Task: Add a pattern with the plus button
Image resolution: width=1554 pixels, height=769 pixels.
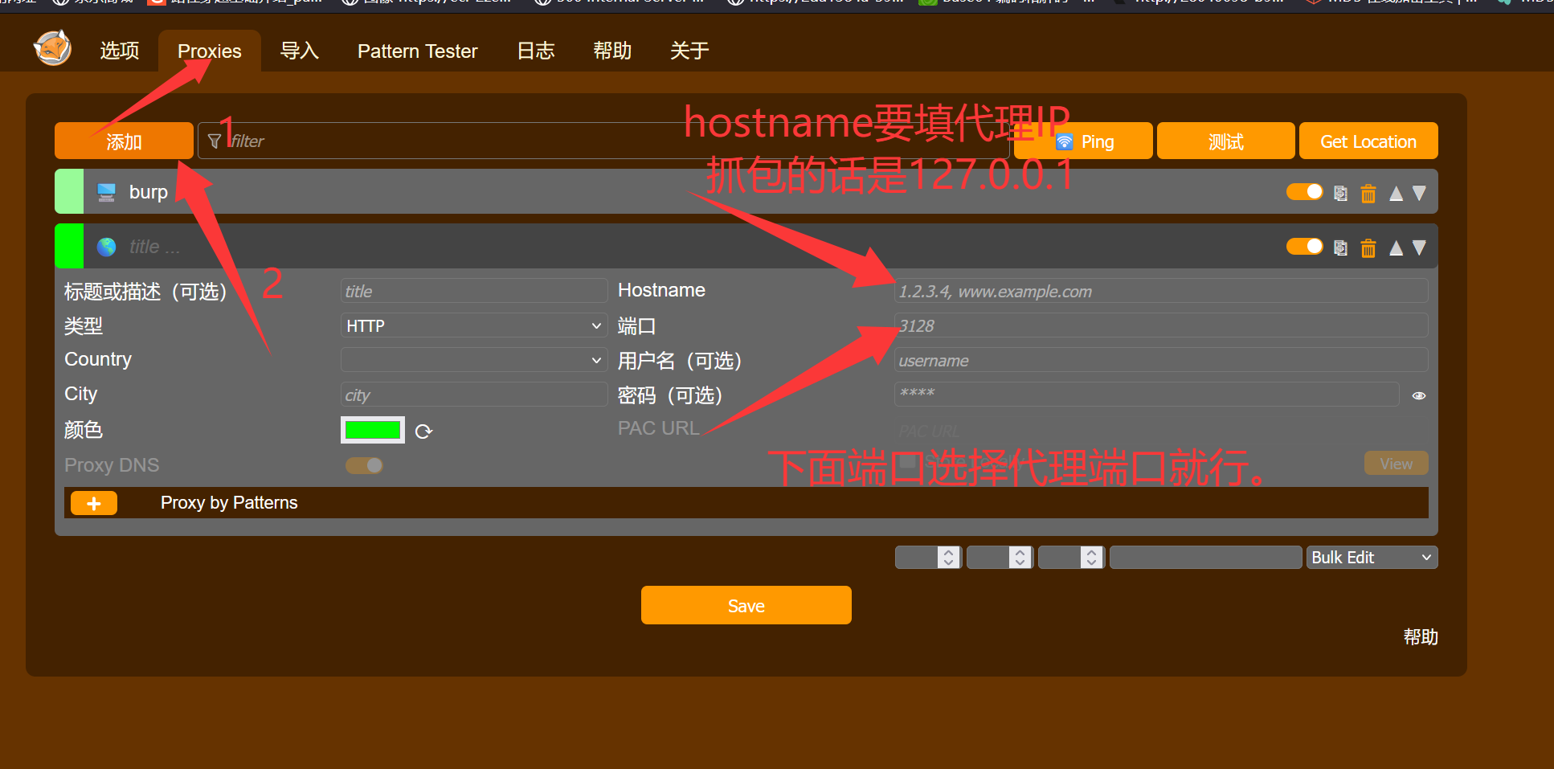Action: pyautogui.click(x=94, y=503)
